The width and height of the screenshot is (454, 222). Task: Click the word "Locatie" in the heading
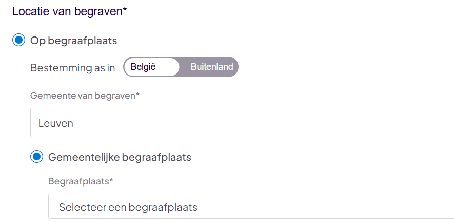(30, 11)
